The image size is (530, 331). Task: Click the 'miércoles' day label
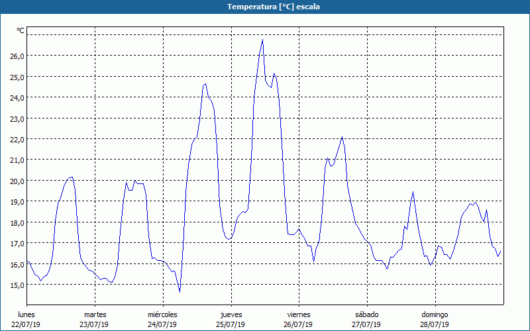(x=162, y=314)
